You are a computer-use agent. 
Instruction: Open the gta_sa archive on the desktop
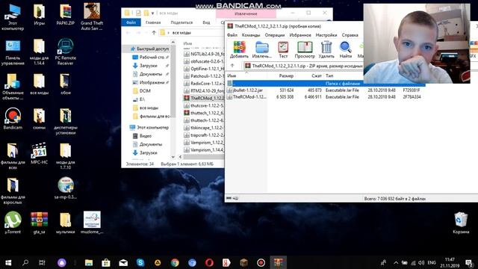point(39,223)
